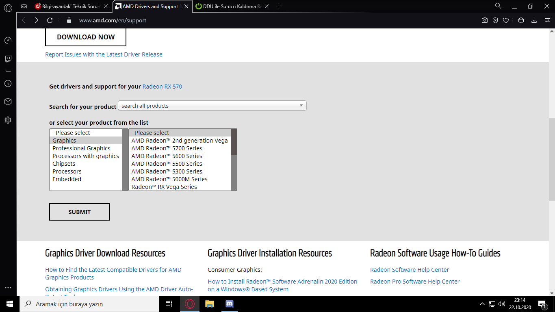Select AMD Radeon 5600 Series
555x312 pixels.
click(x=180, y=156)
